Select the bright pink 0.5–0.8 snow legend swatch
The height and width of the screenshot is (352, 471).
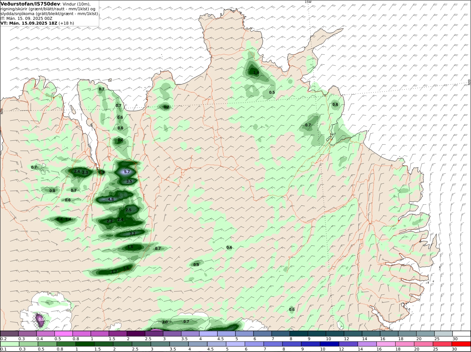(64, 333)
